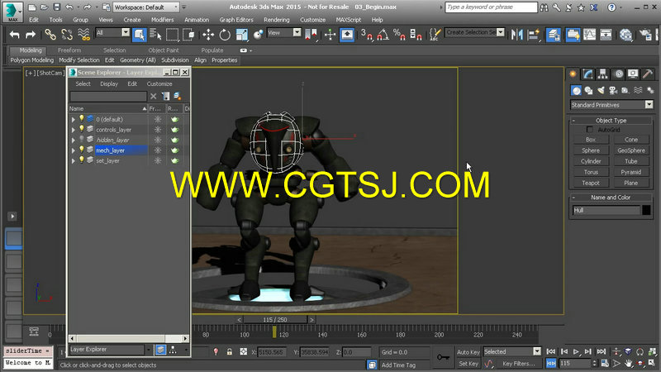Choose Rectangular Selection Region tool
The width and height of the screenshot is (661, 372).
[172, 35]
